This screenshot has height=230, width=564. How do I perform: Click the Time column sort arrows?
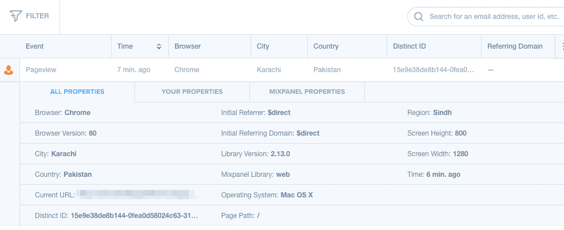(158, 46)
